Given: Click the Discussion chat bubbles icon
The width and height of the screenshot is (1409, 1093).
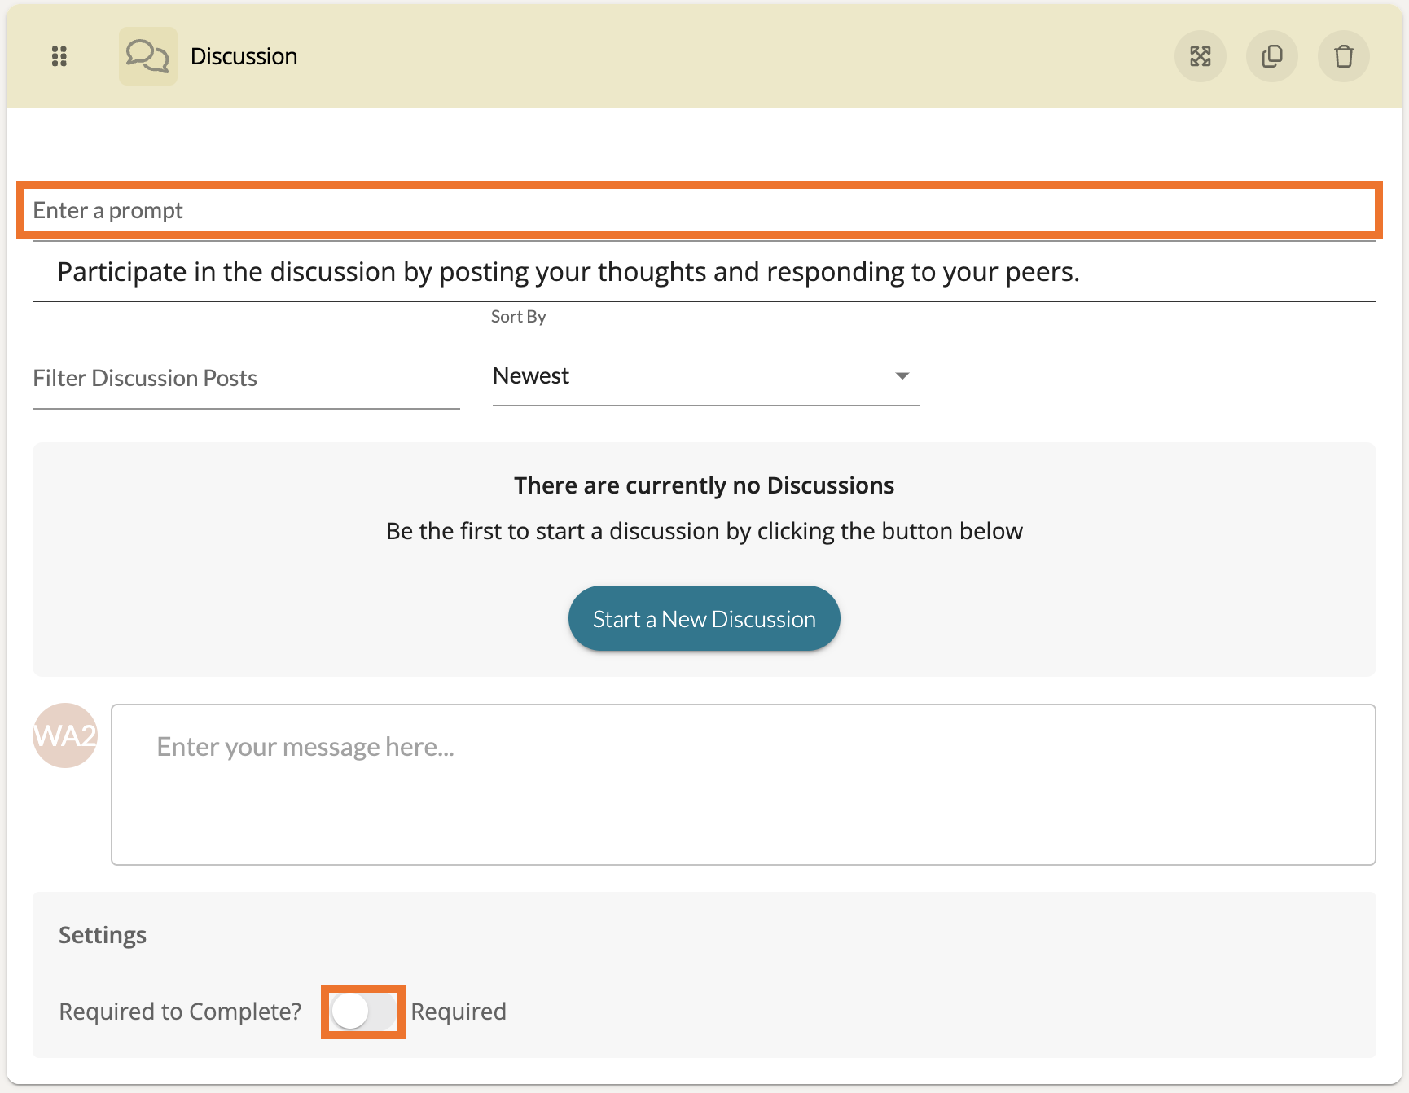Looking at the screenshot, I should pyautogui.click(x=147, y=56).
